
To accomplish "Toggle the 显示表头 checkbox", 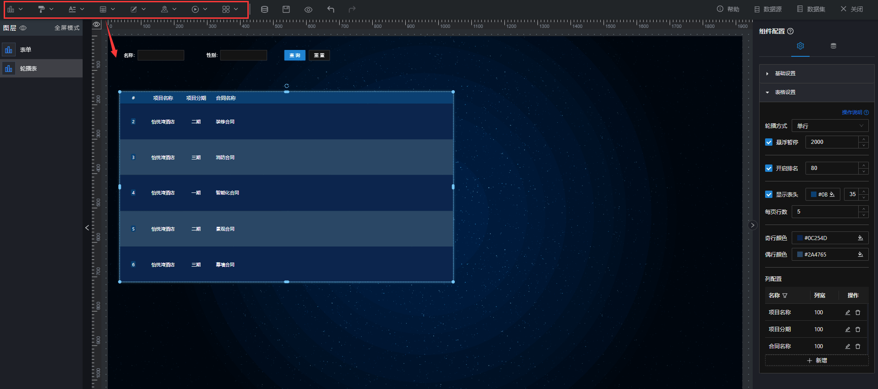I will point(769,194).
